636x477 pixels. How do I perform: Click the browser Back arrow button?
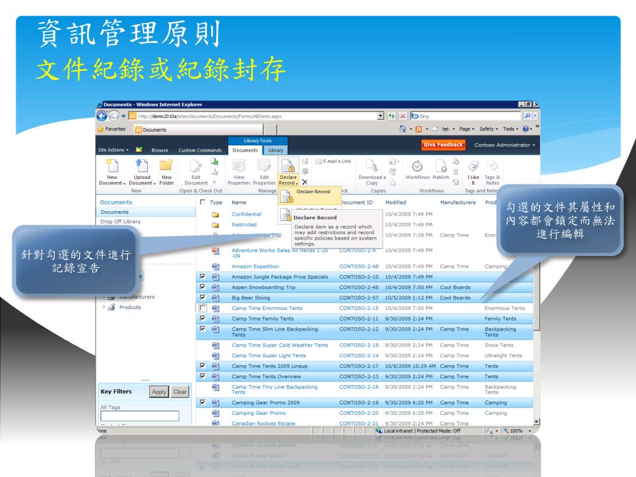(x=102, y=116)
